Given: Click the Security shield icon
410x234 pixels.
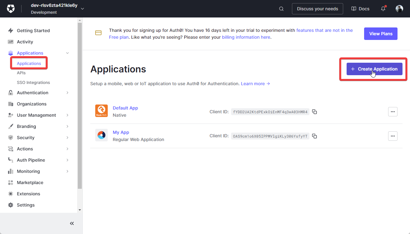Looking at the screenshot, I should [11, 138].
